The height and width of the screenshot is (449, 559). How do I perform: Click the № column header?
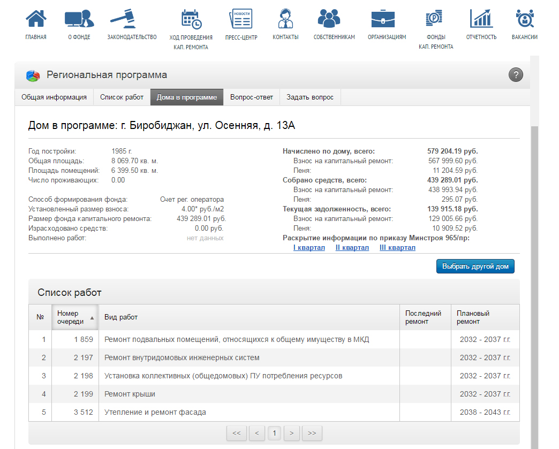point(40,317)
